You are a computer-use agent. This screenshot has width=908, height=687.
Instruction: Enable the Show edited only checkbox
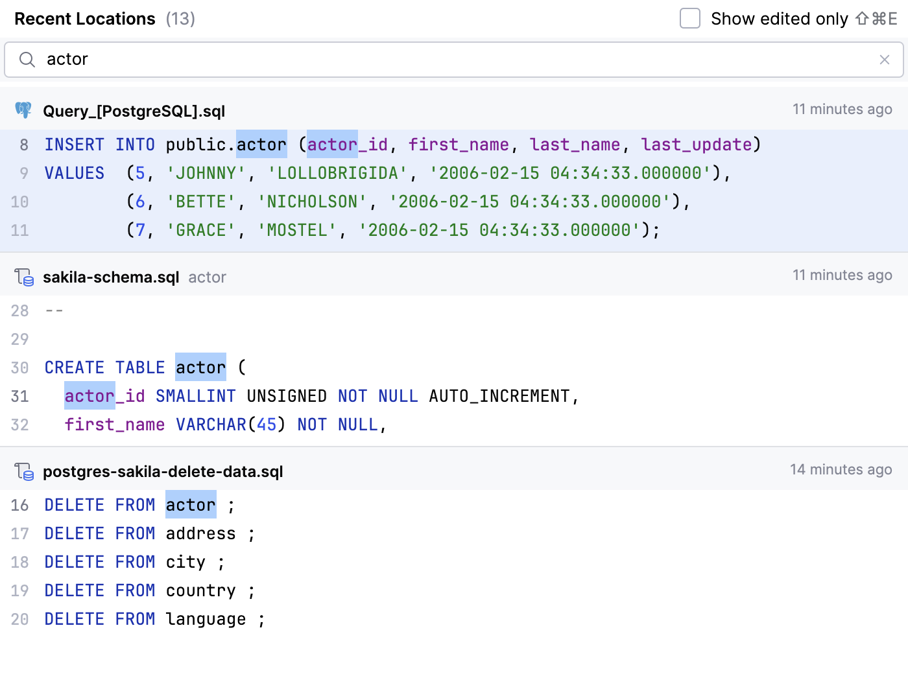click(x=689, y=18)
